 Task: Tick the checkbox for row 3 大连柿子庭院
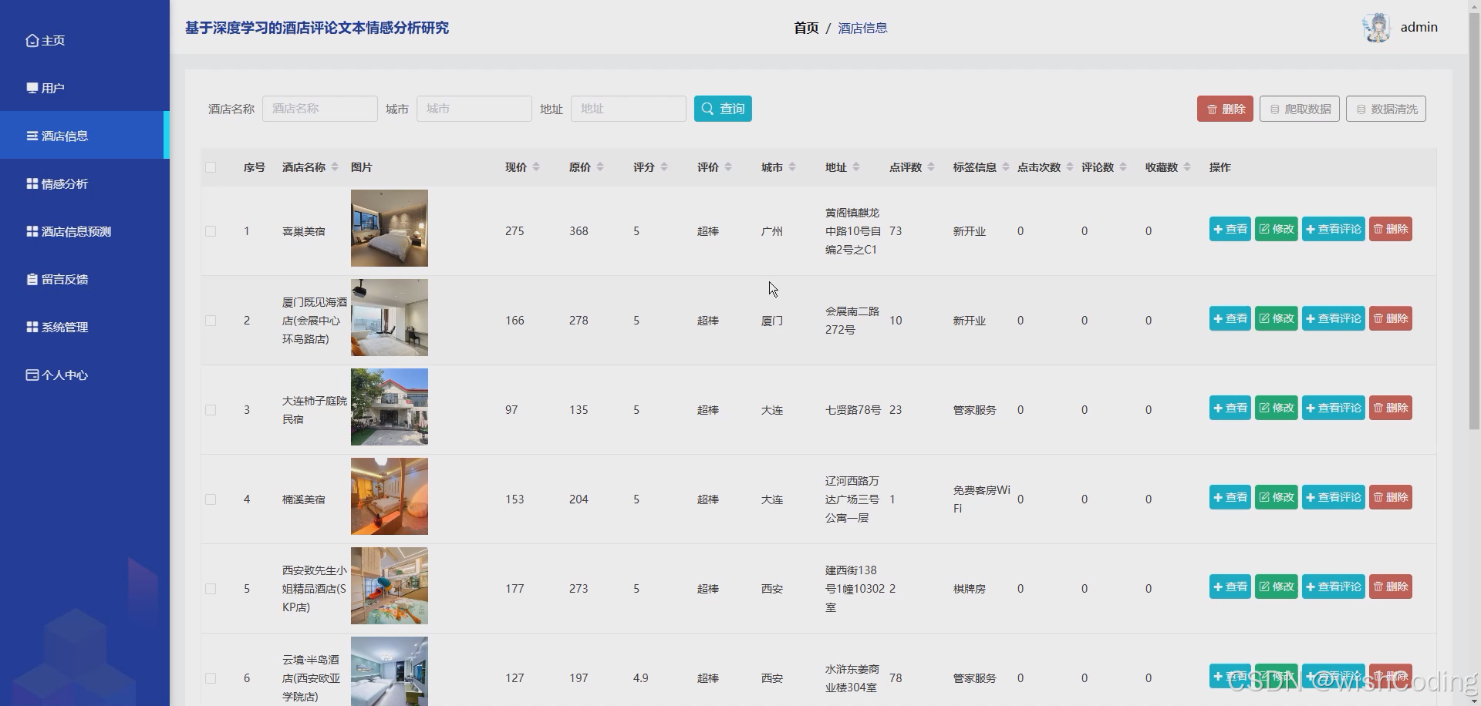click(211, 410)
